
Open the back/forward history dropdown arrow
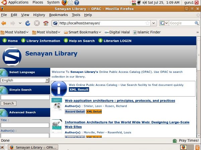point(20,23)
